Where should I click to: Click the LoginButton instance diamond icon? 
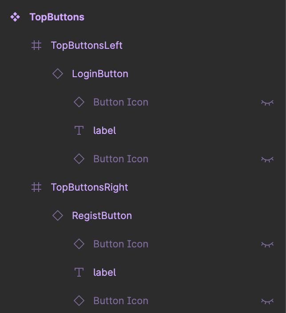tap(58, 74)
